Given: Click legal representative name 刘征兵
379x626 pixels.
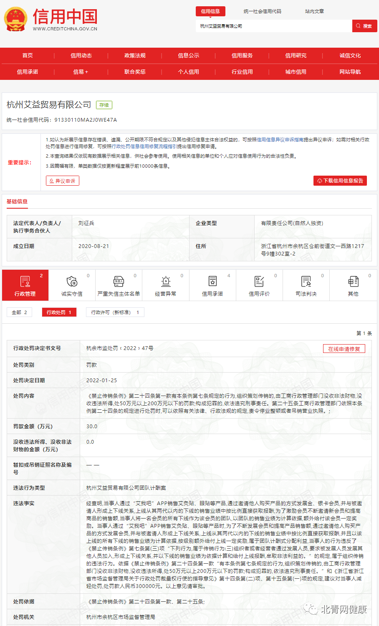Looking at the screenshot, I should [x=86, y=223].
